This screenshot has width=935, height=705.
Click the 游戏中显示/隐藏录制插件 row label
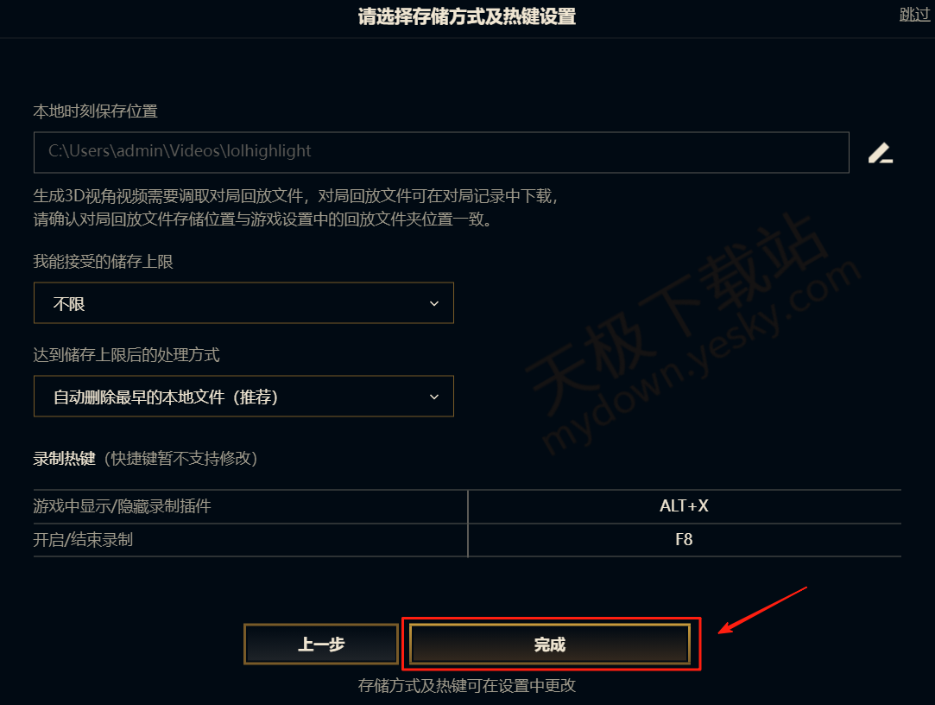click(x=123, y=506)
